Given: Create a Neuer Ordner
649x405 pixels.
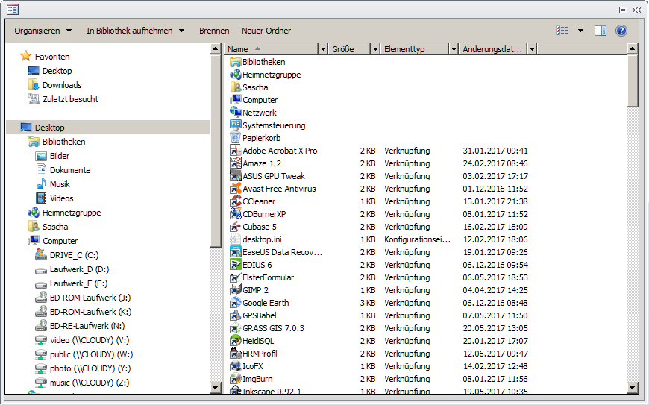Looking at the screenshot, I should click(266, 31).
